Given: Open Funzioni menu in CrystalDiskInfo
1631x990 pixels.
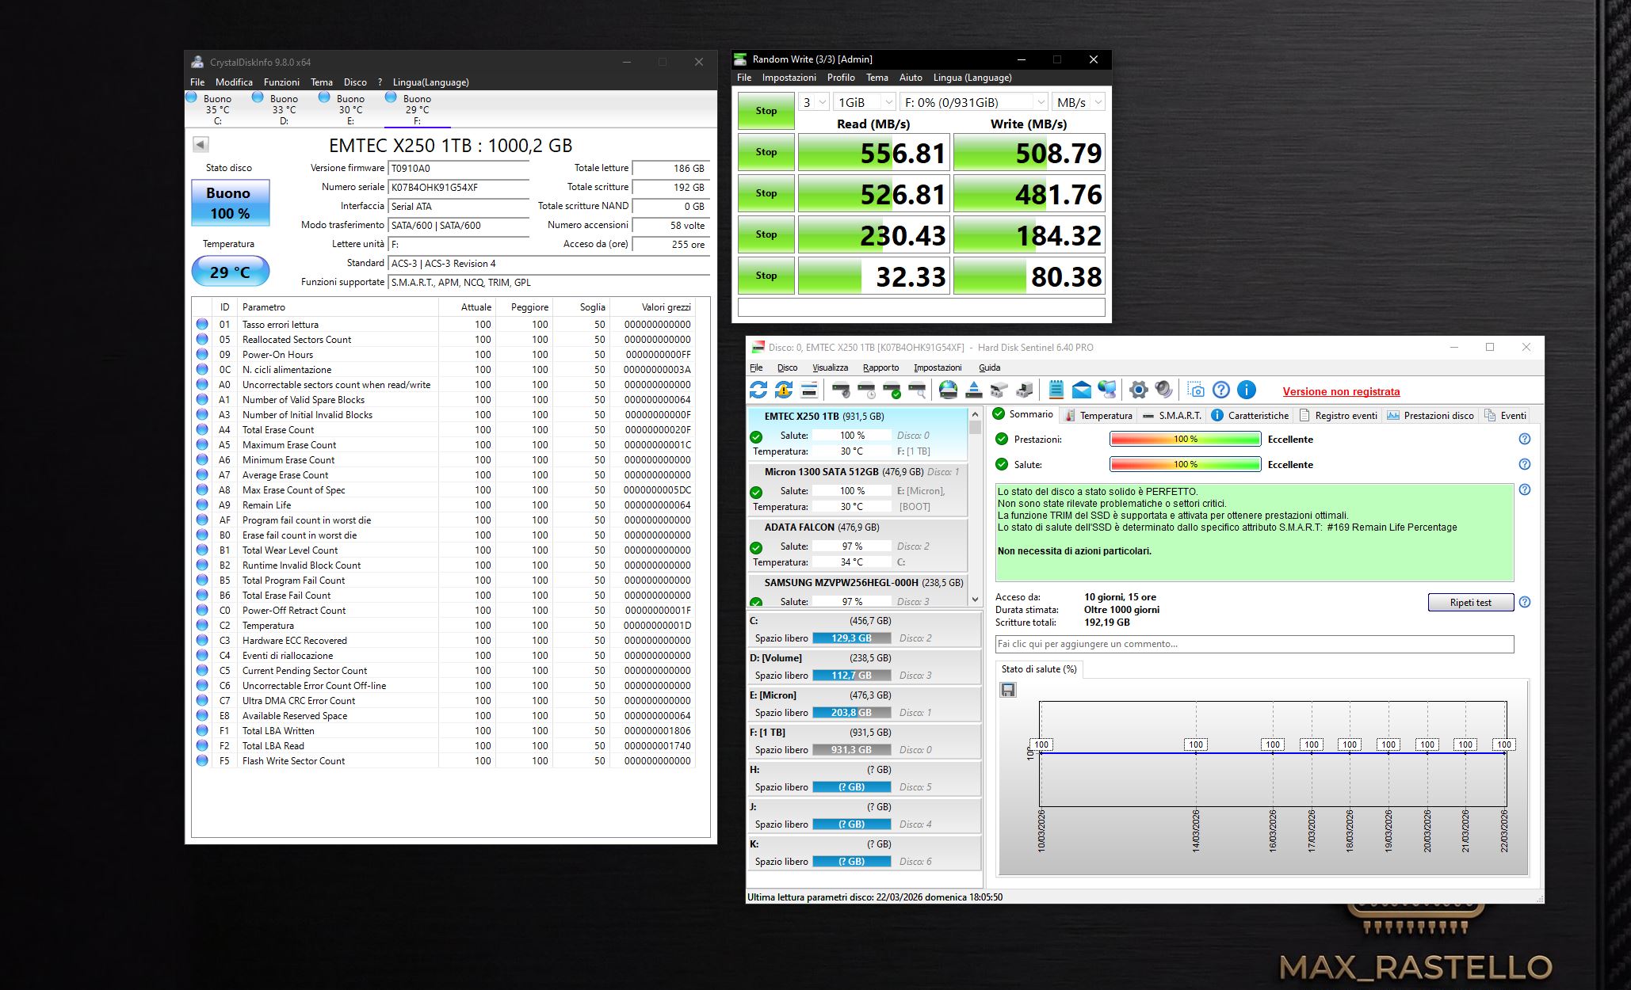Looking at the screenshot, I should (x=281, y=82).
